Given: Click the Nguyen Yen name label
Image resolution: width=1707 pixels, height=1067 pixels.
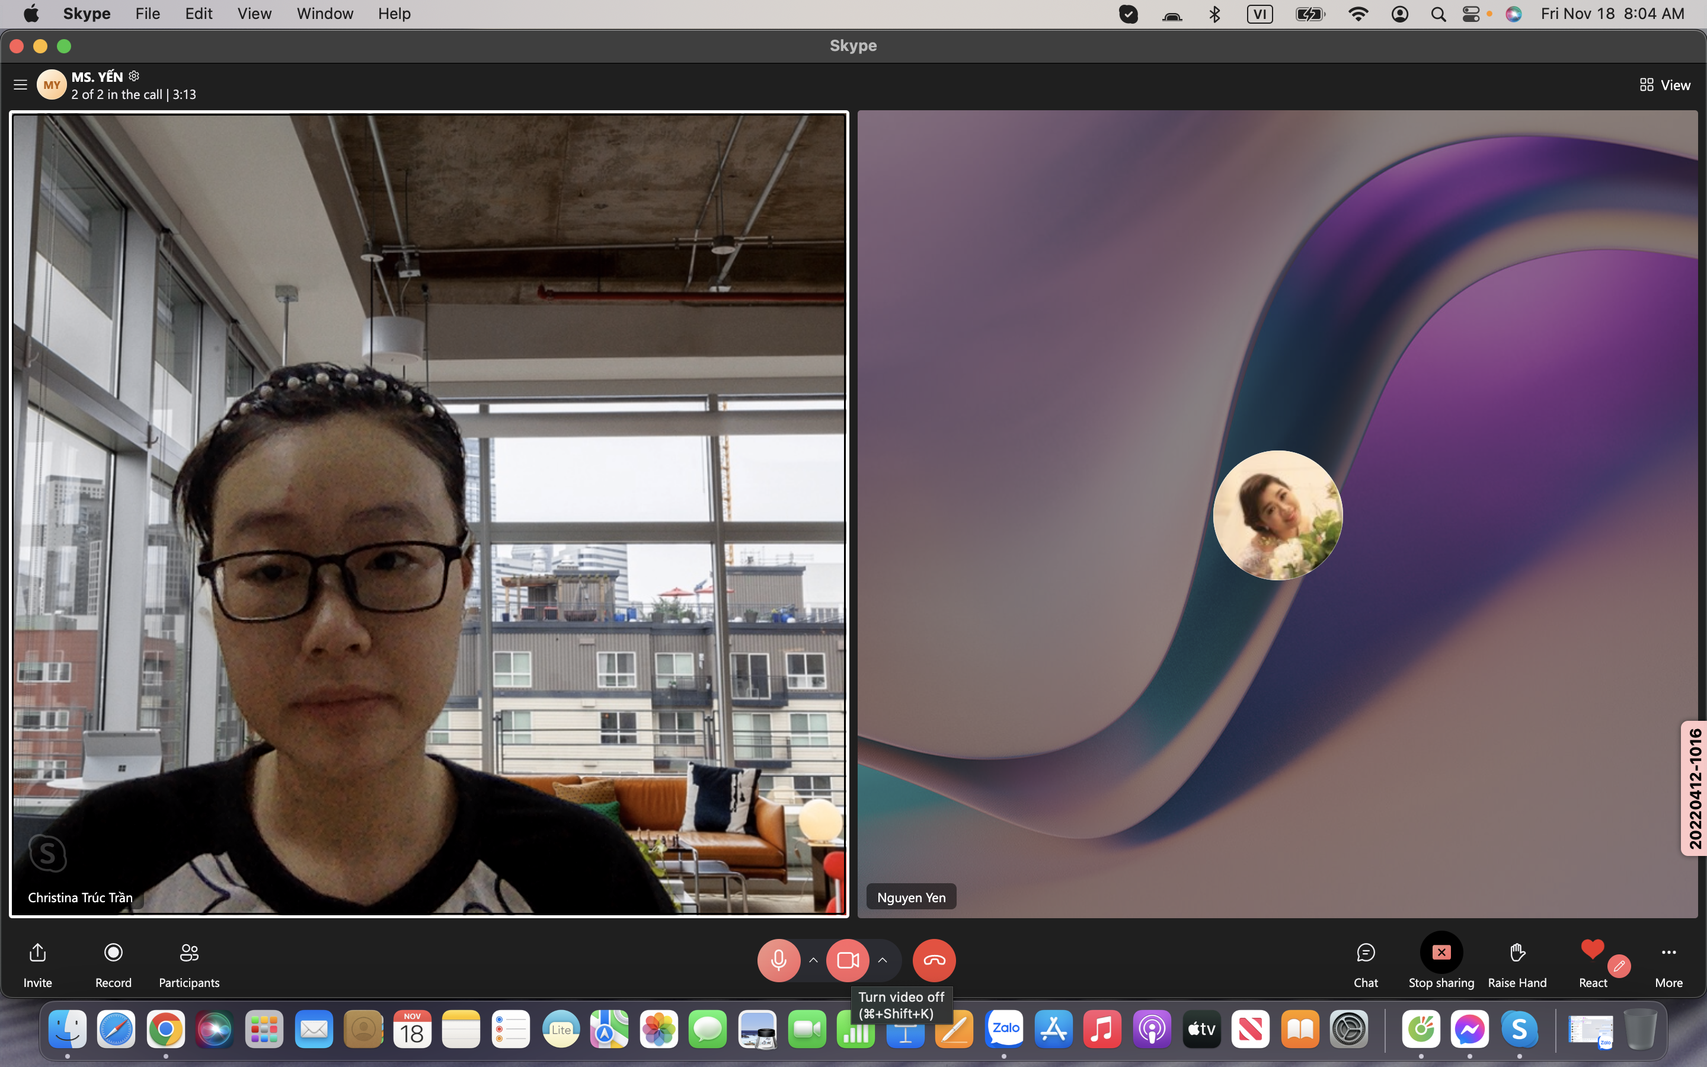Looking at the screenshot, I should [912, 897].
